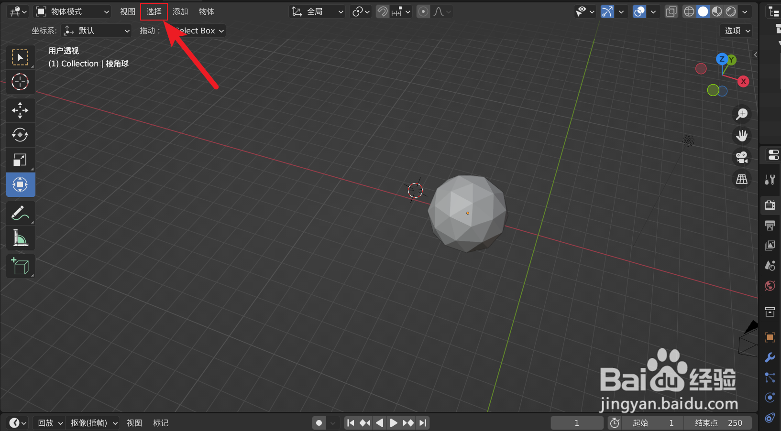Image resolution: width=781 pixels, height=431 pixels.
Task: Open the View Layer properties tab
Action: 770,246
